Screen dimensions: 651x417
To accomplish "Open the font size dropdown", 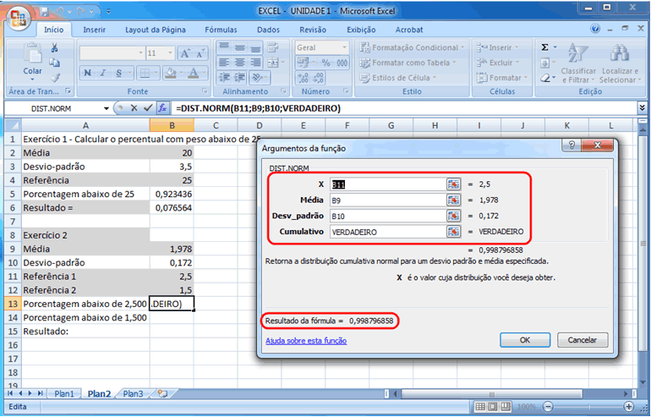I will (x=172, y=52).
